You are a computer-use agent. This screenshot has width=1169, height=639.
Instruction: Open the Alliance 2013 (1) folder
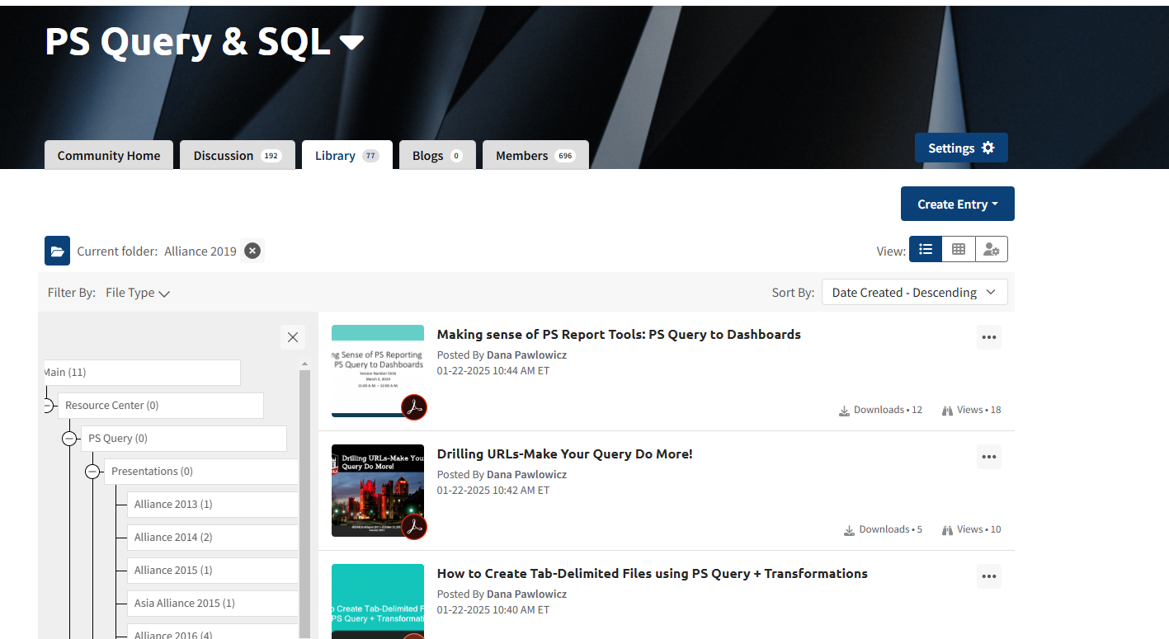click(213, 504)
